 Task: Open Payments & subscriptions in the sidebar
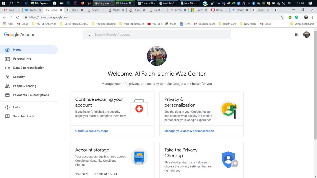pos(29,95)
